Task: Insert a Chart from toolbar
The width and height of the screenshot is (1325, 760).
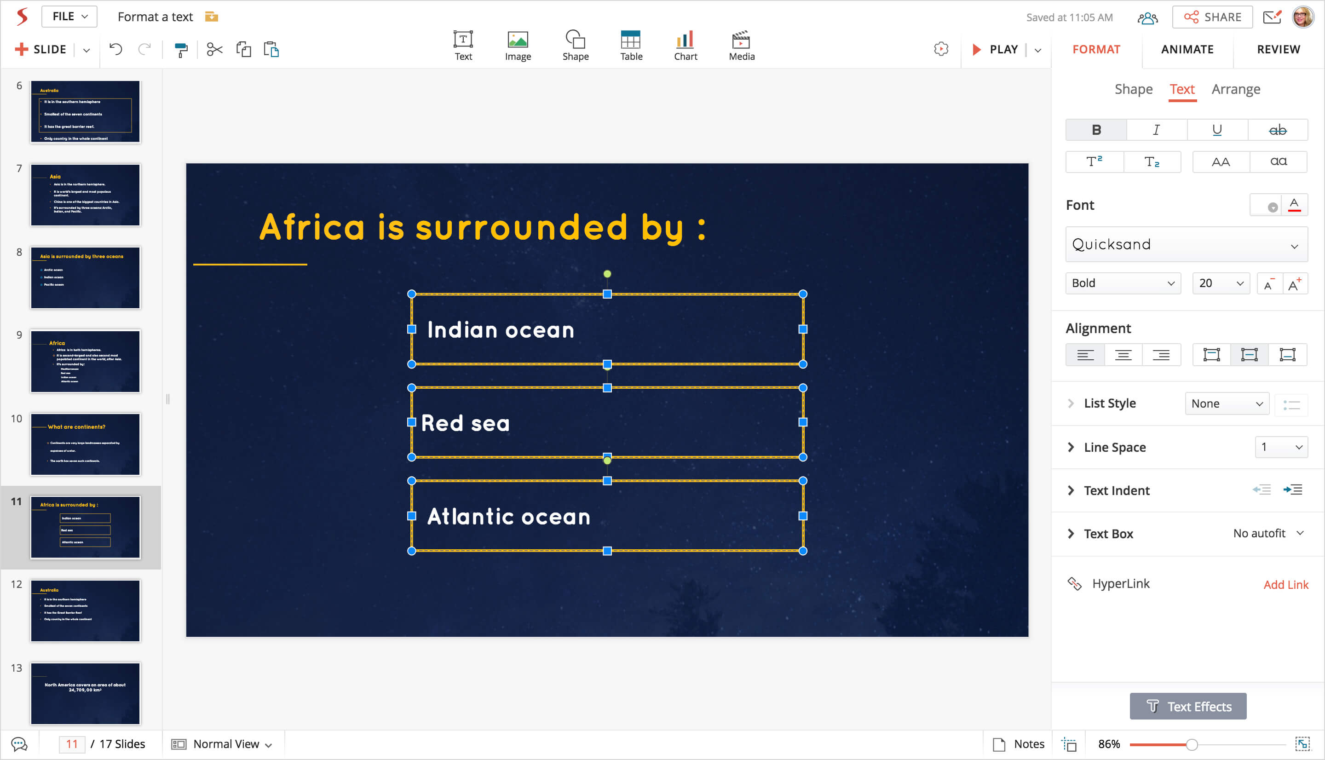Action: click(685, 46)
